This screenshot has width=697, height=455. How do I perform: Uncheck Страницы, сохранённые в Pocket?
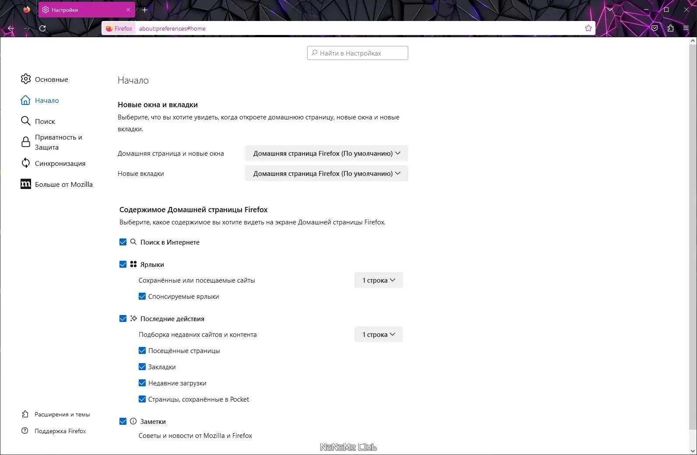coord(142,399)
